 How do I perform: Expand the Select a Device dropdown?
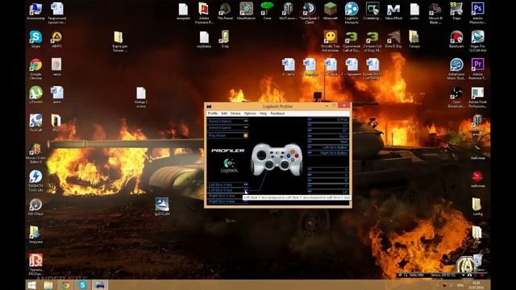tap(246, 122)
